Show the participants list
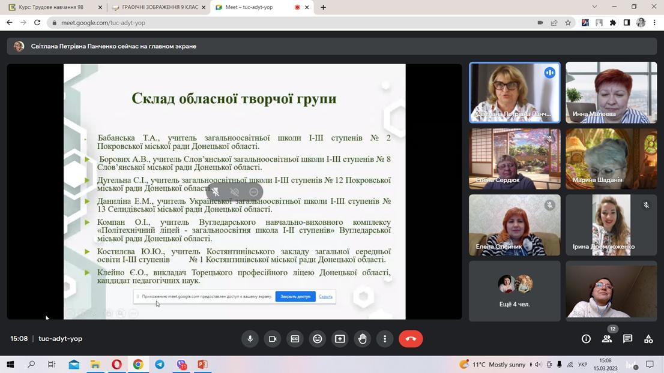This screenshot has height=373, width=664. coord(607,339)
